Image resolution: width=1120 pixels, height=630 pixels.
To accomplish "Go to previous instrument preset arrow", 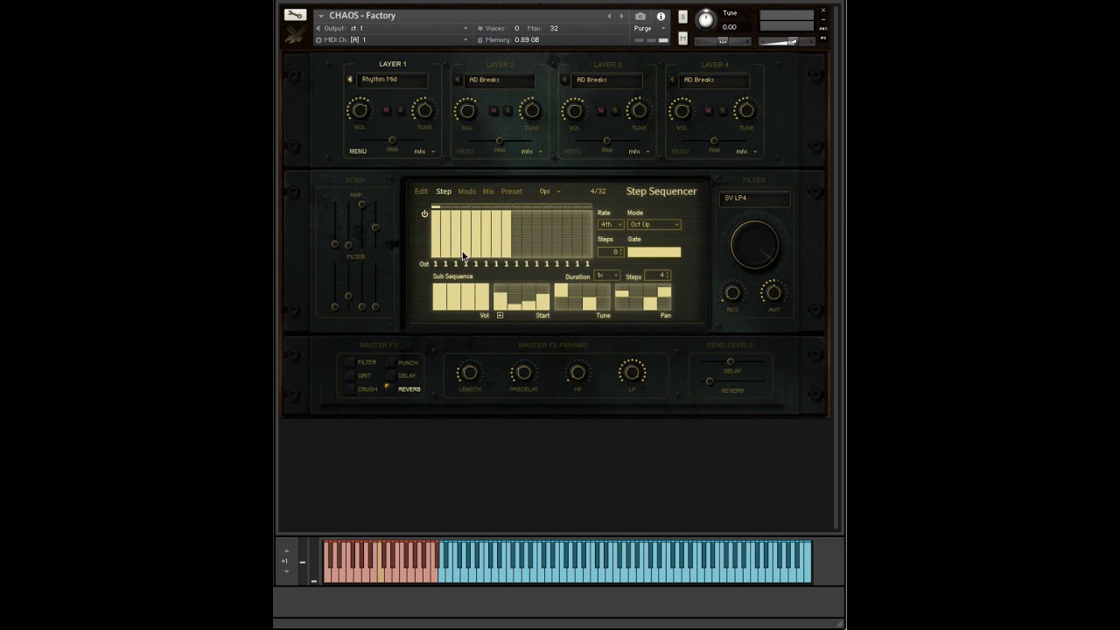I will [610, 16].
